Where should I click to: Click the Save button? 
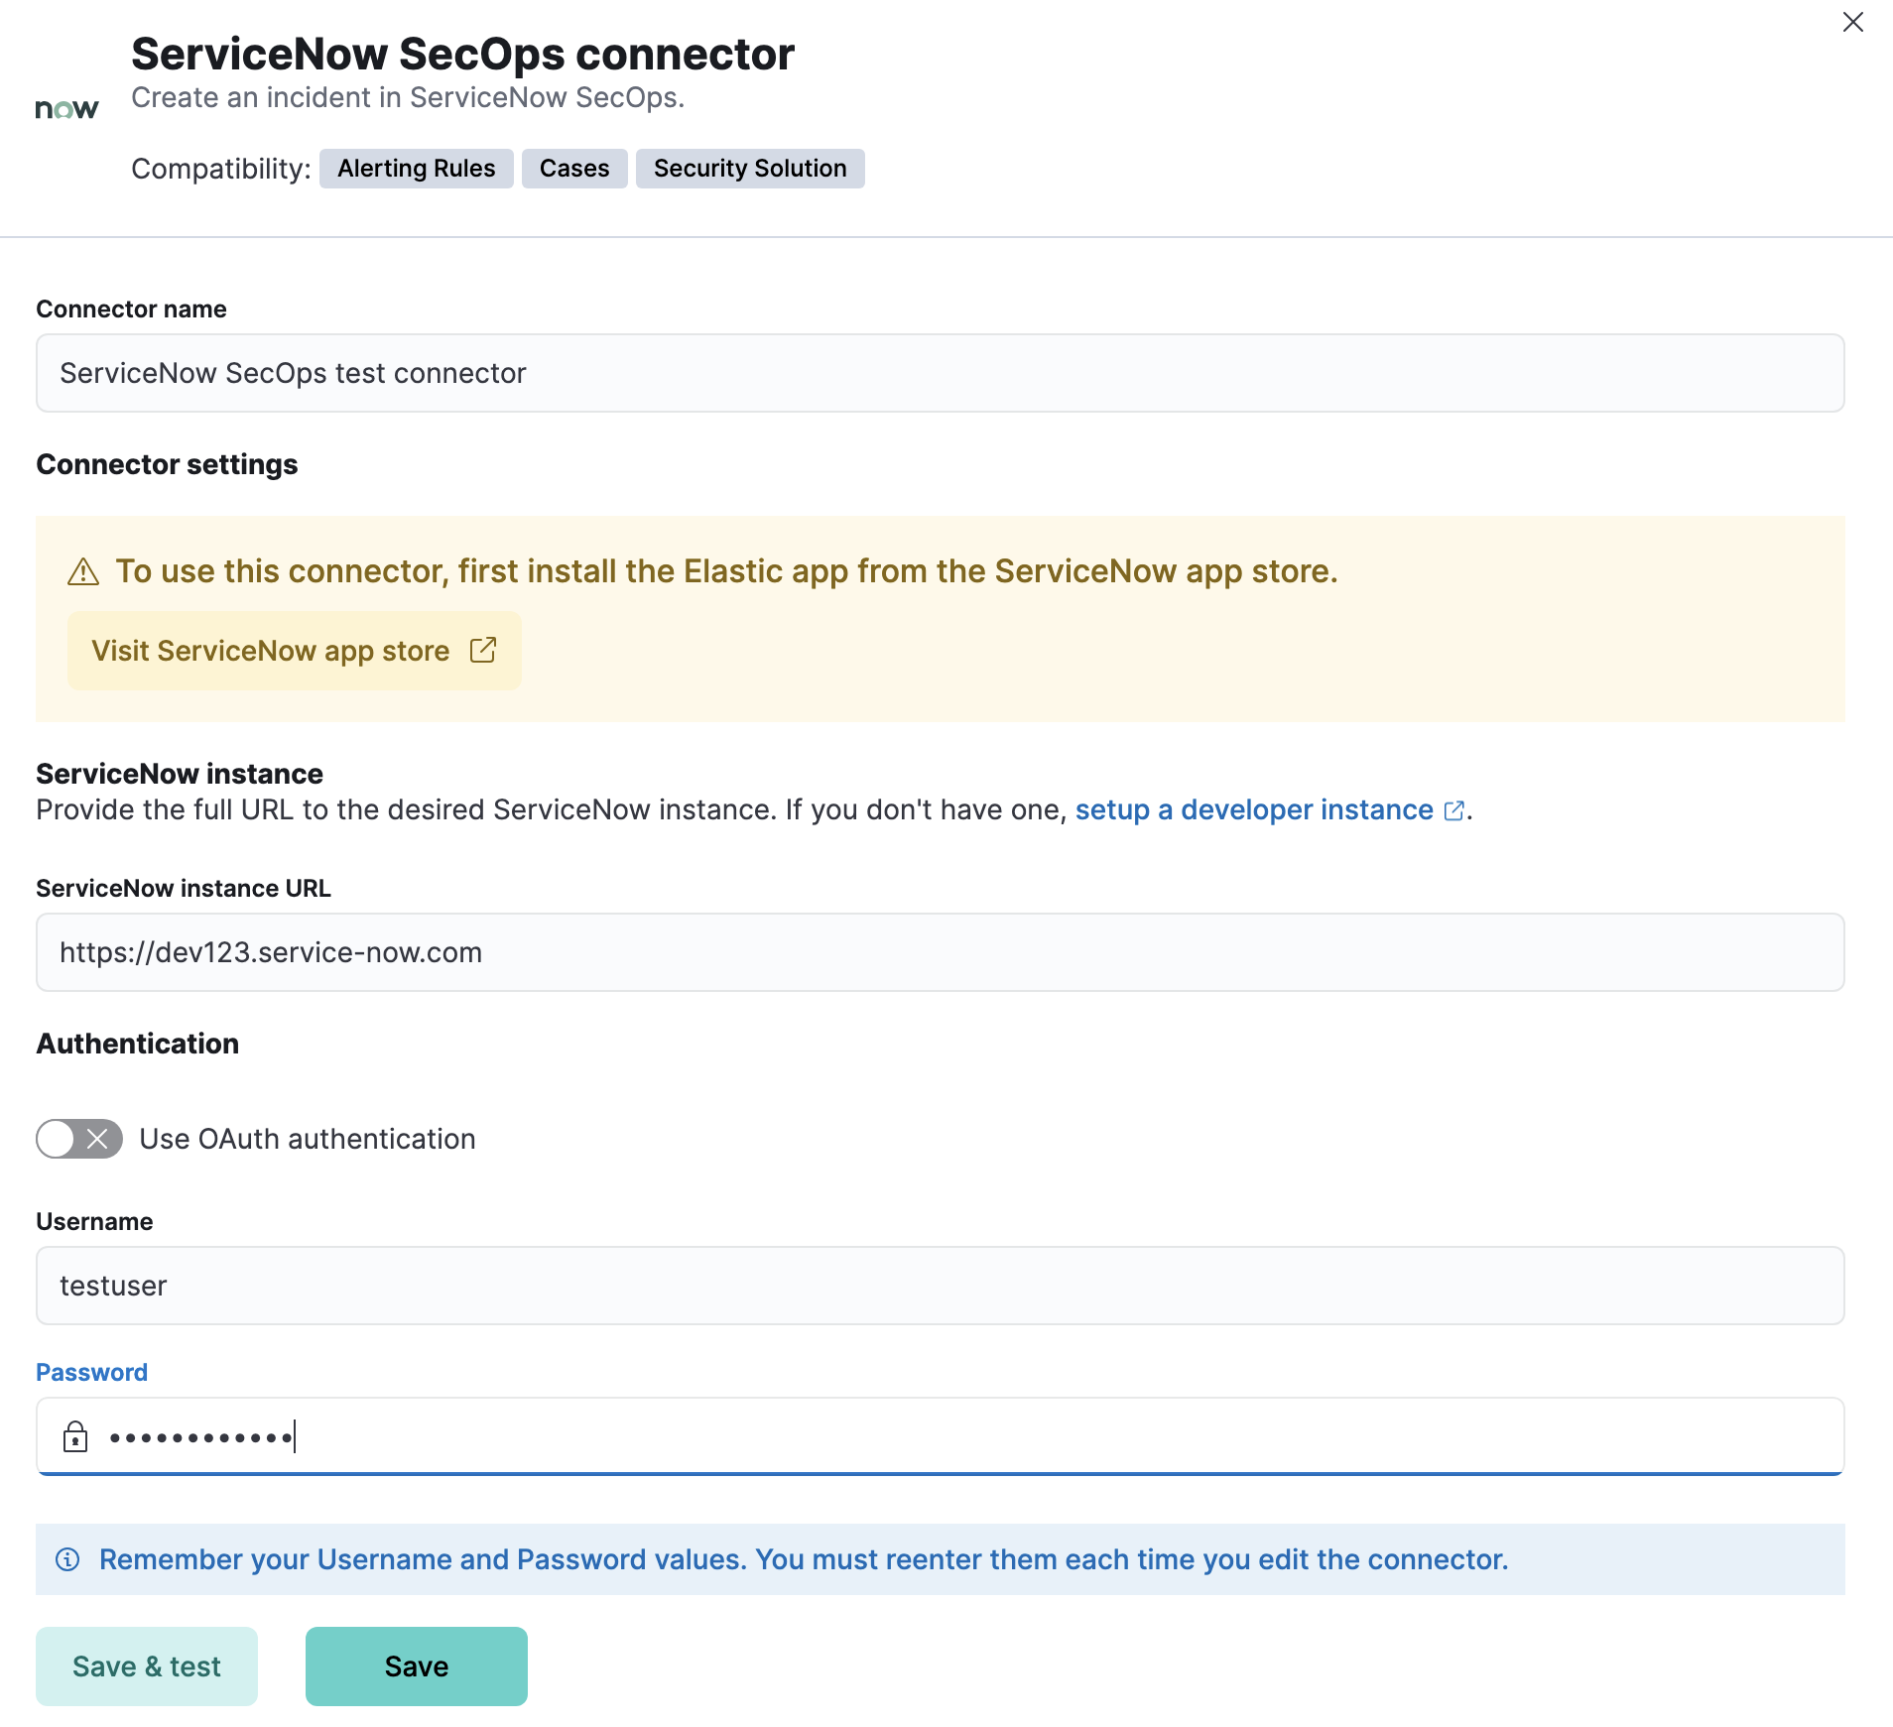(x=416, y=1665)
